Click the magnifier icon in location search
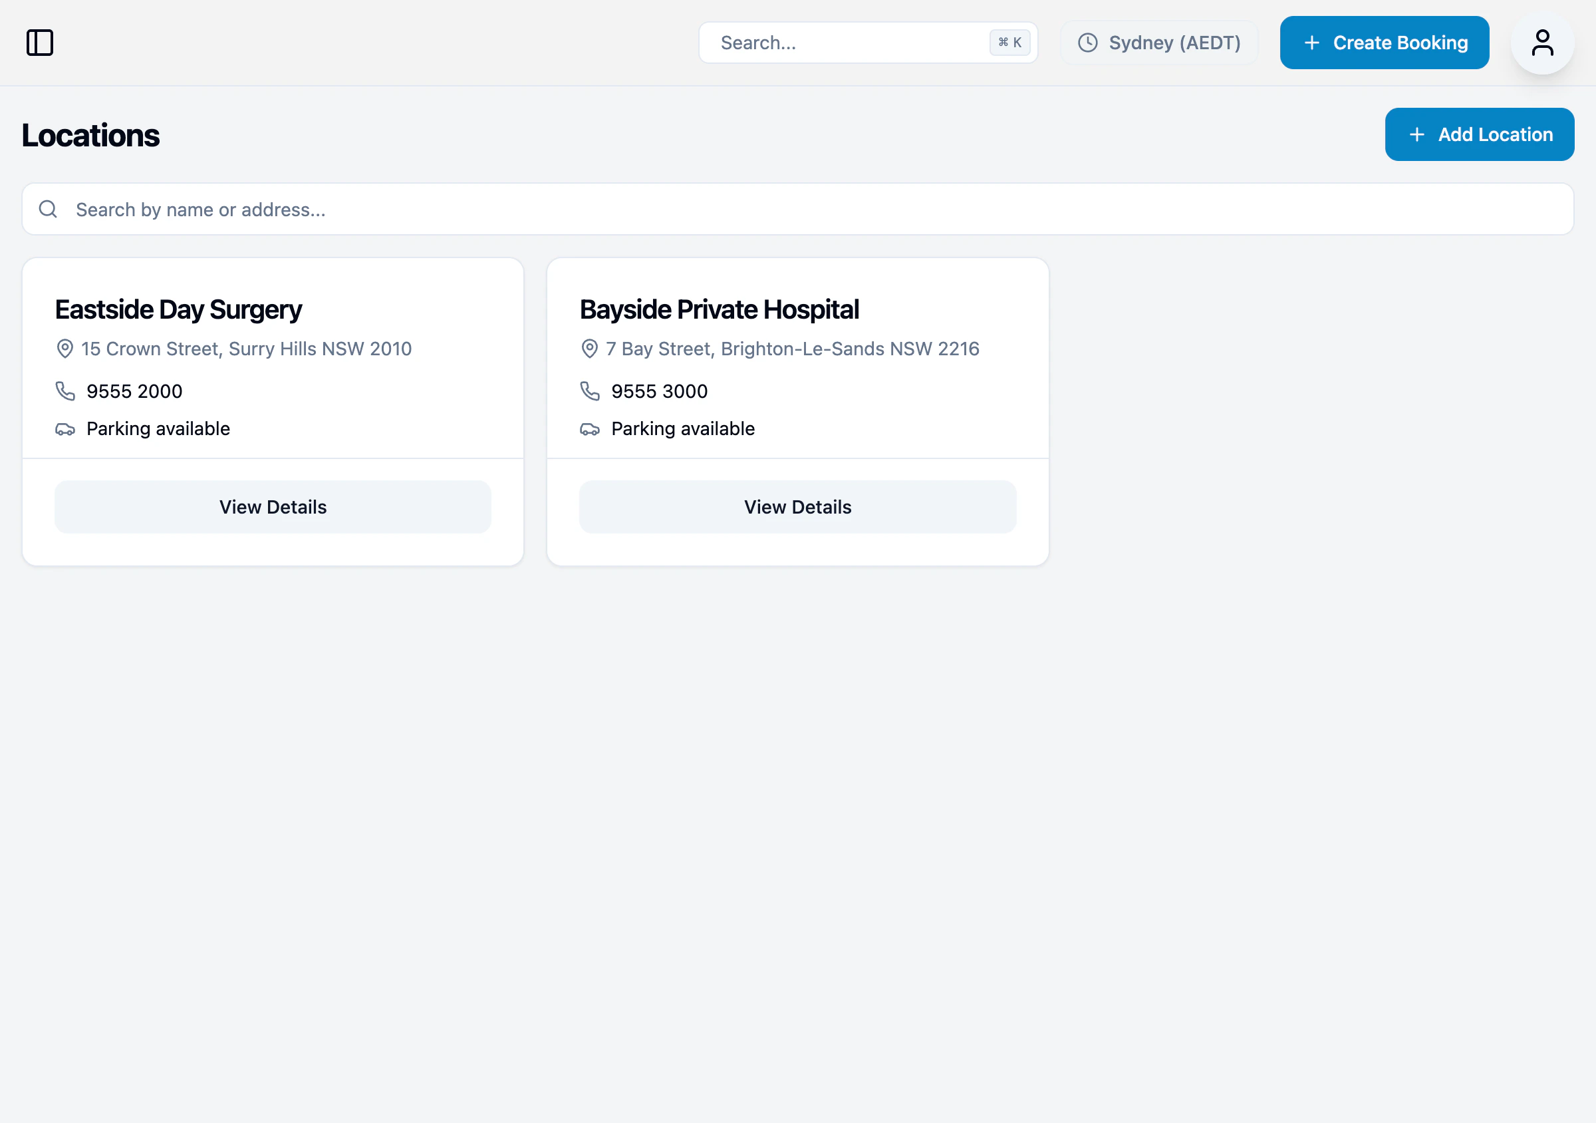Viewport: 1596px width, 1123px height. point(48,210)
